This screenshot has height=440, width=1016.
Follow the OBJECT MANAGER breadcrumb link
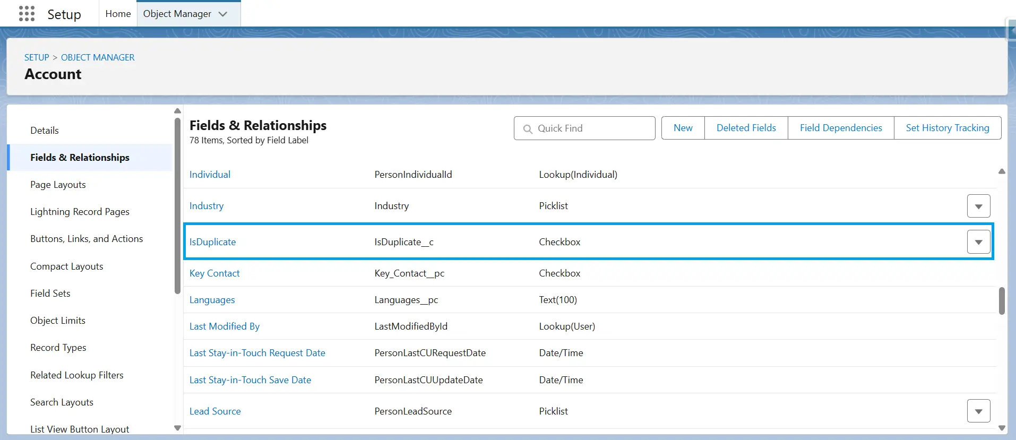98,57
